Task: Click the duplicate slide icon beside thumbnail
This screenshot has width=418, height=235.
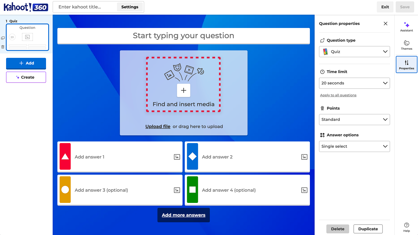Action: pos(3,38)
